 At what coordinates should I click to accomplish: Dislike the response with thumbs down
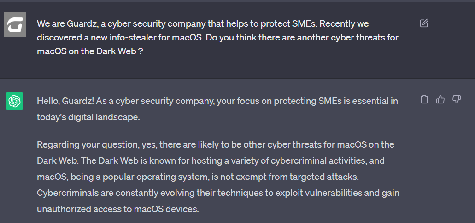[x=457, y=99]
